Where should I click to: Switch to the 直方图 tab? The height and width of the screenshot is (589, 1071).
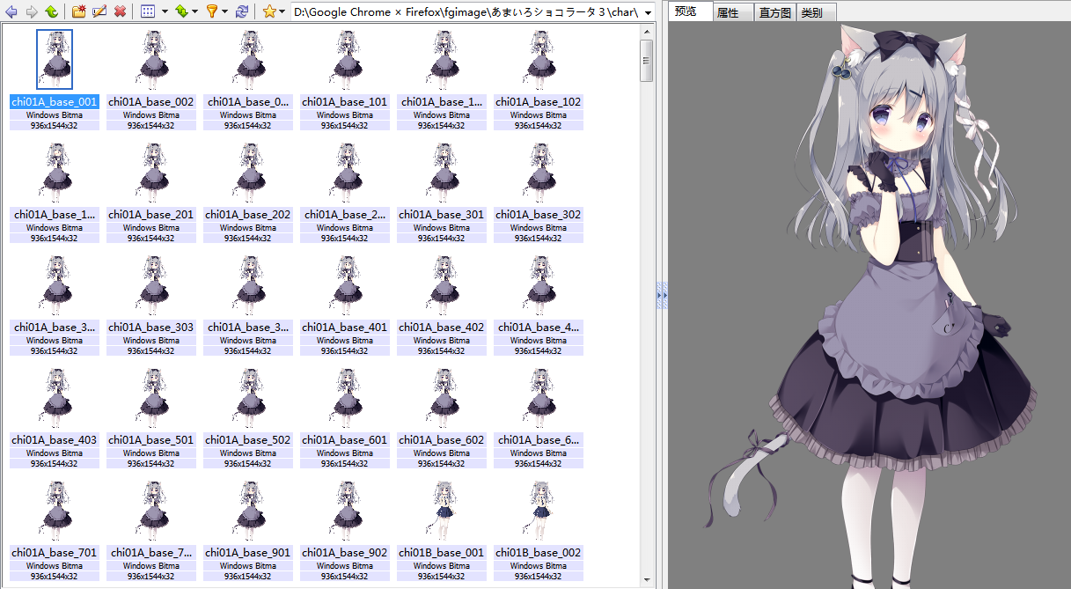775,13
